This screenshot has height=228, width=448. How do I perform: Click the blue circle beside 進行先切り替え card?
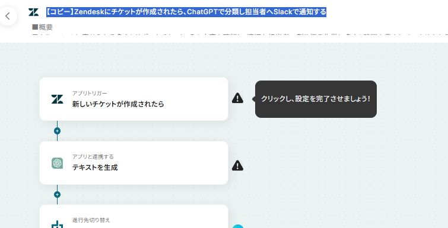(238, 226)
